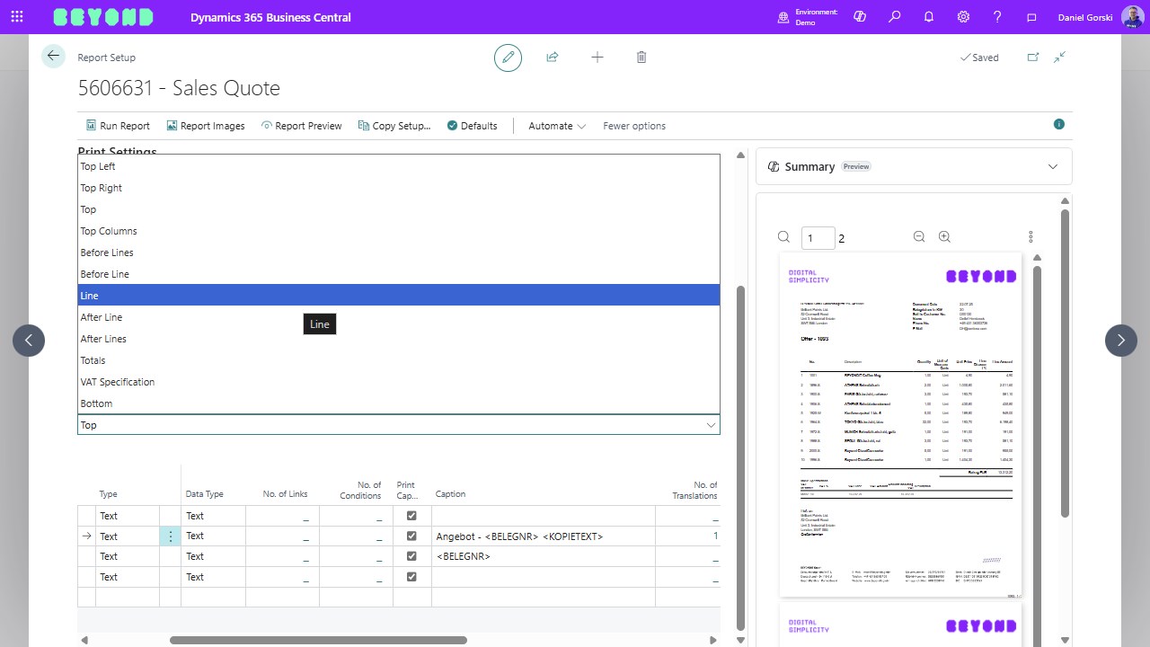Zoom in on the report preview

coord(944,237)
